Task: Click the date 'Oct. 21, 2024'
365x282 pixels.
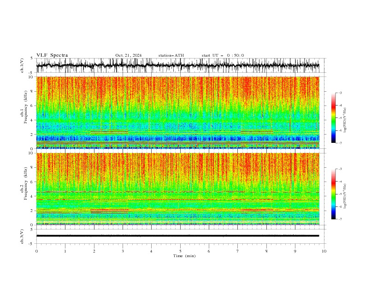Action: (129, 55)
